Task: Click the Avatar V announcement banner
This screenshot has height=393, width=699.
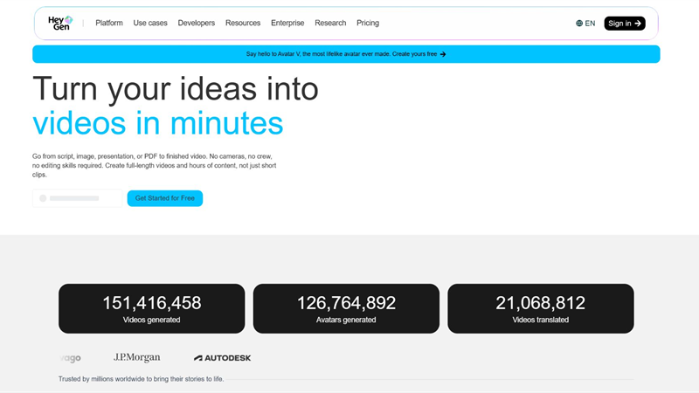Action: [346, 54]
